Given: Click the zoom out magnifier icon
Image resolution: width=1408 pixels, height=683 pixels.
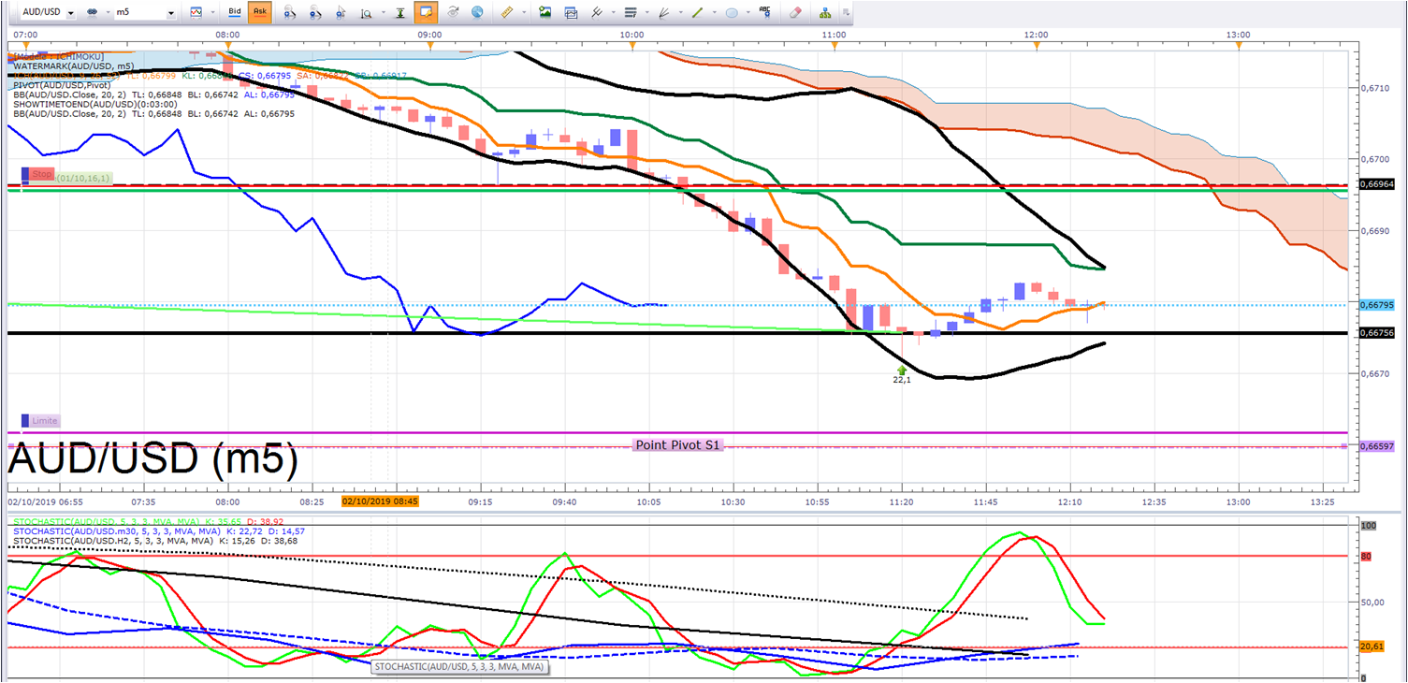Looking at the screenshot, I should click(x=315, y=13).
